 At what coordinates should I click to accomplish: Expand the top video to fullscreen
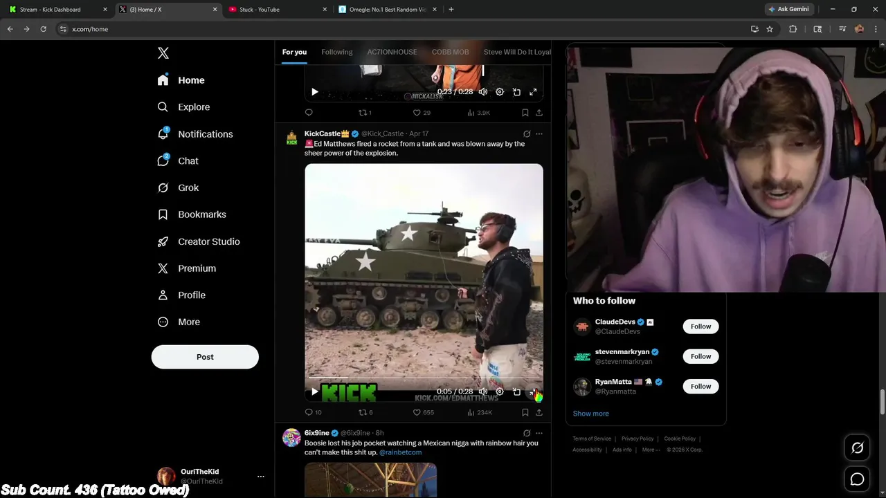pos(533,92)
